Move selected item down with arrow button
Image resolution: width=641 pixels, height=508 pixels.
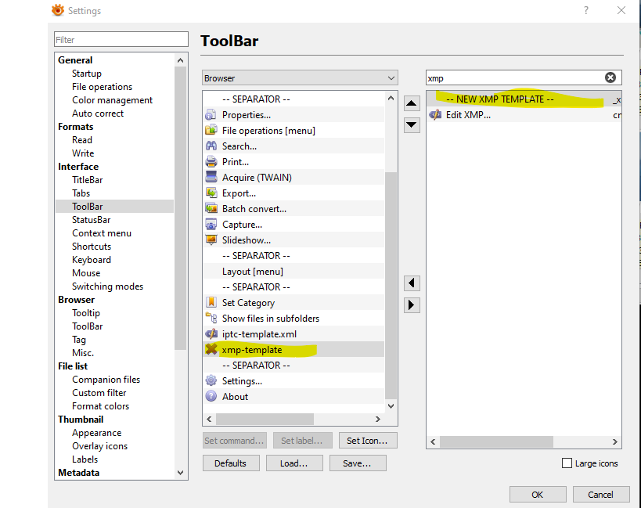pos(412,125)
